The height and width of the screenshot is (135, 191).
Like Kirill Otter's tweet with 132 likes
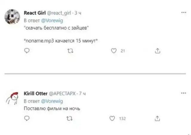click(113, 119)
